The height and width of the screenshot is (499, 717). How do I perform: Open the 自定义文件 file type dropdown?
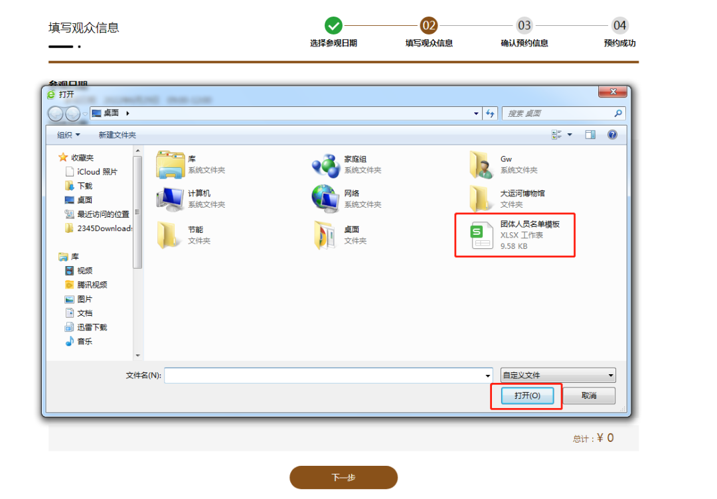pyautogui.click(x=558, y=376)
